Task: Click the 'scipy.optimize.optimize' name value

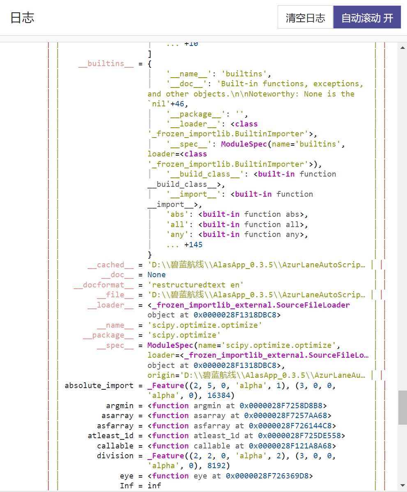Action: 205,325
